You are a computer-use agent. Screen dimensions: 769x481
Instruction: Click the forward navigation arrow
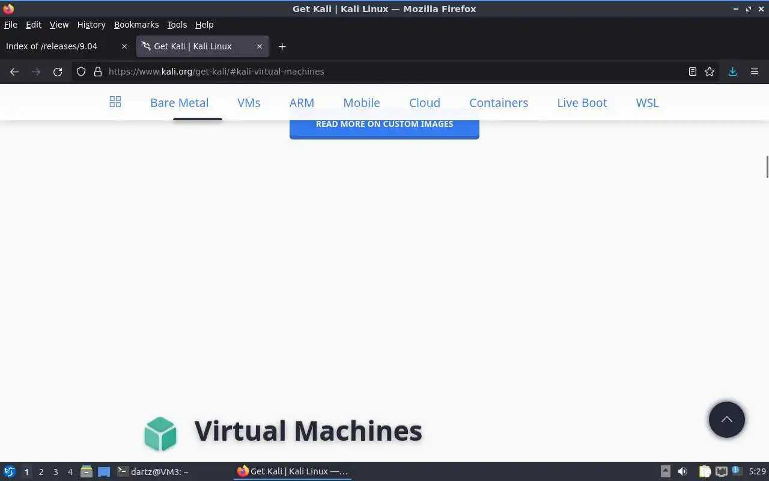[x=36, y=72]
